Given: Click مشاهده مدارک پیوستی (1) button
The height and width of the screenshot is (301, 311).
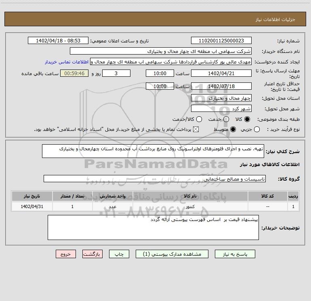Looking at the screenshot, I should [x=172, y=254].
